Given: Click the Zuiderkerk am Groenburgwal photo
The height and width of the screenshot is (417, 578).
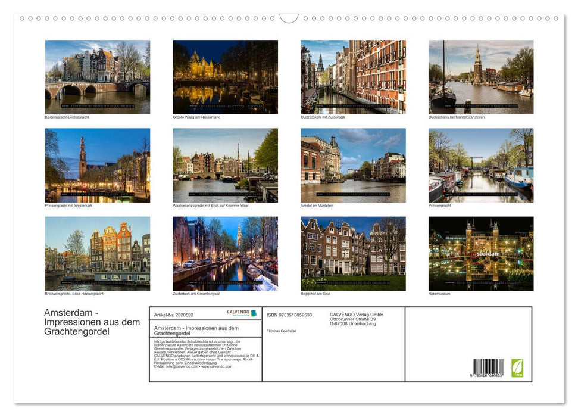Looking at the screenshot, I should [x=224, y=253].
